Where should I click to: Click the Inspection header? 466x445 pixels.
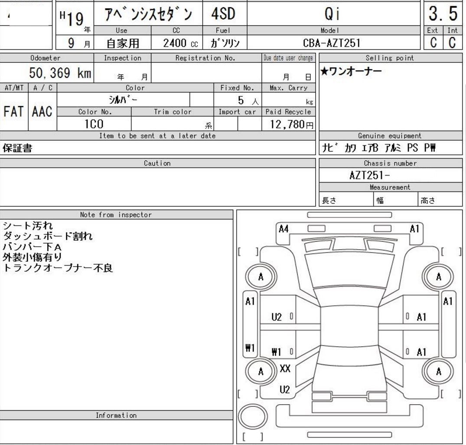[122, 58]
